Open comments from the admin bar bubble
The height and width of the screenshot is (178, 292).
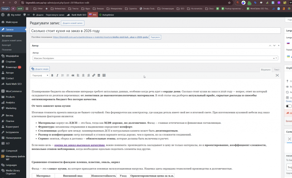click(x=27, y=15)
